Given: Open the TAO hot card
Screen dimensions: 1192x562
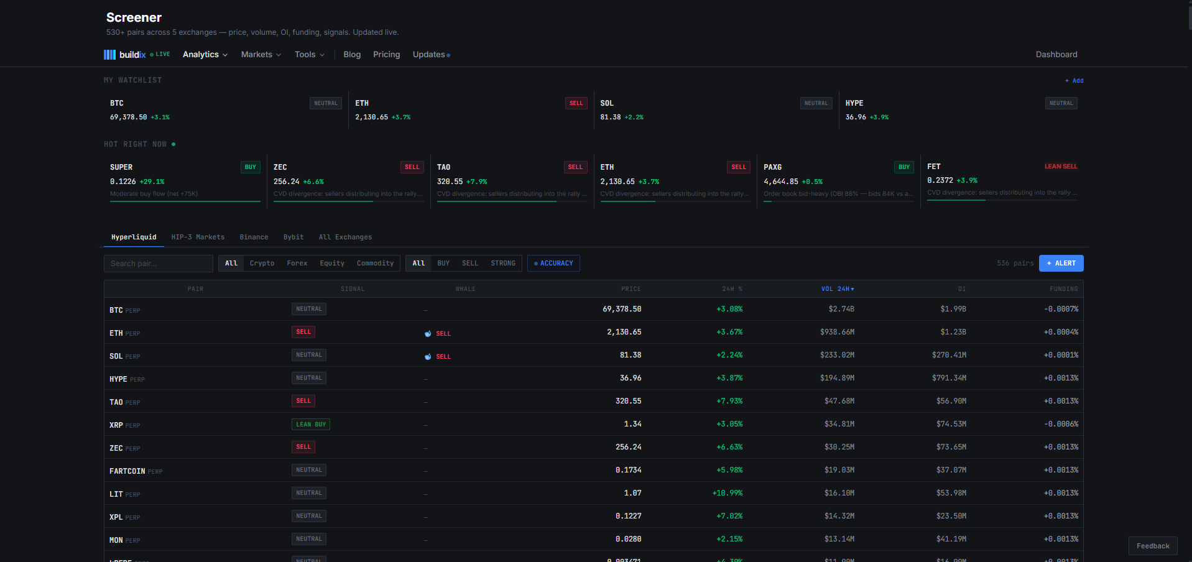Looking at the screenshot, I should click(512, 182).
